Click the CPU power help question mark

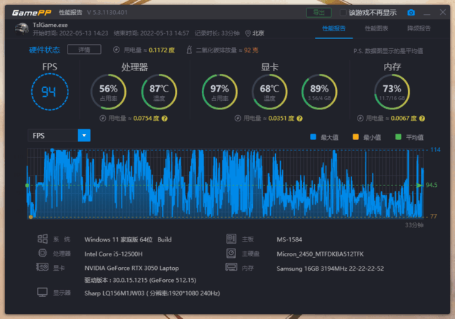(164, 119)
